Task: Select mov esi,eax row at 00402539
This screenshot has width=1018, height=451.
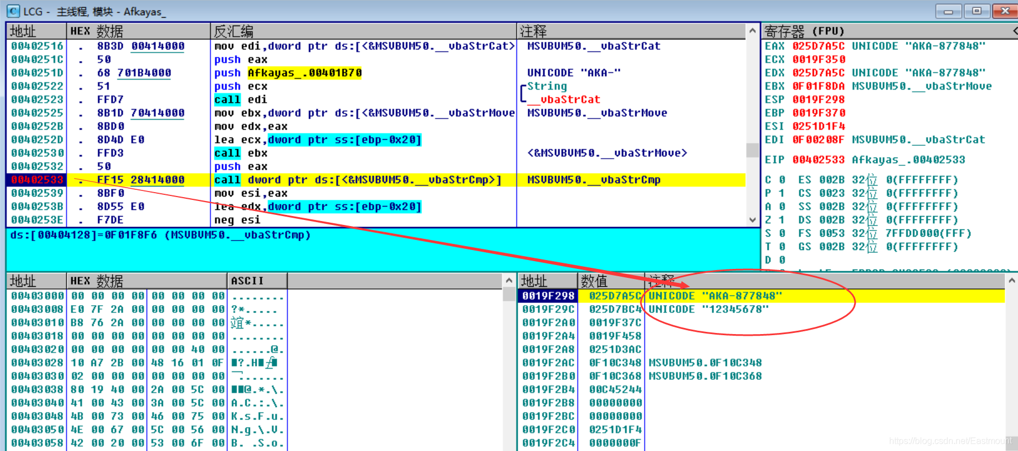Action: [376, 193]
